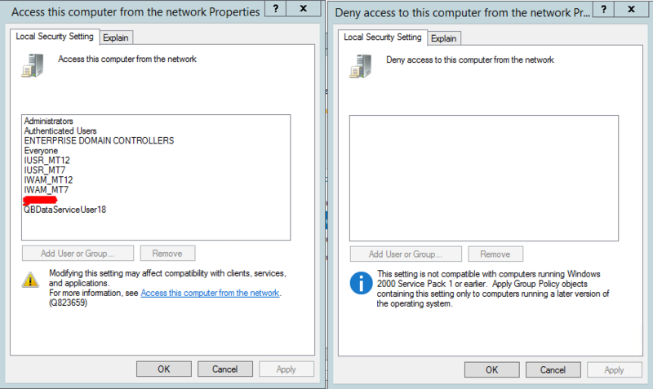
Task: Open Explain tab in left dialog
Action: click(116, 38)
